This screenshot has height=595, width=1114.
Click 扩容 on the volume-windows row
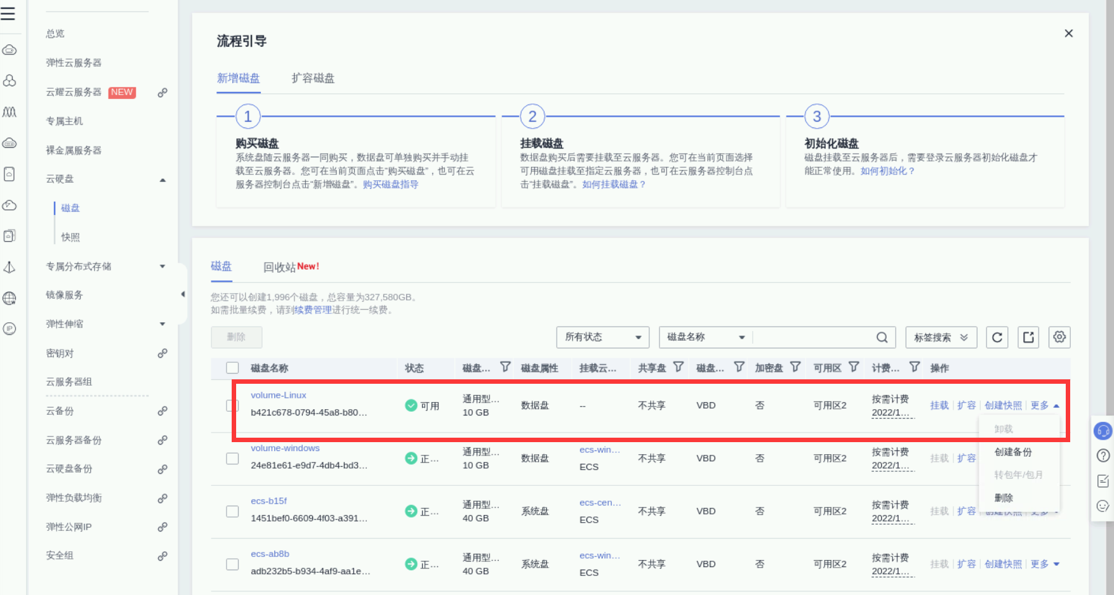coord(967,459)
